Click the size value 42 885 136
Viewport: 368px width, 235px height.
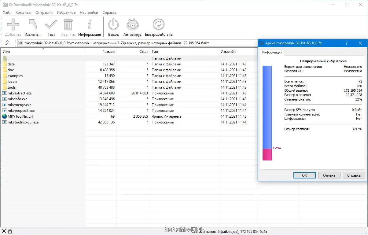coord(106,122)
